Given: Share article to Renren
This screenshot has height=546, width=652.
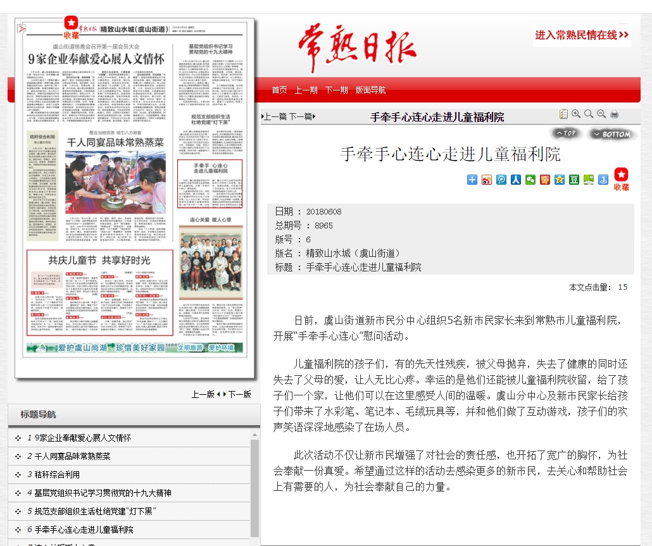Looking at the screenshot, I should pos(516,180).
